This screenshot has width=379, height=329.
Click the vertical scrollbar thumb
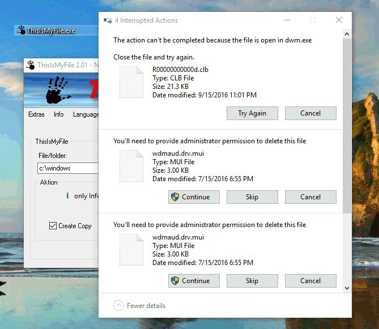pos(347,126)
